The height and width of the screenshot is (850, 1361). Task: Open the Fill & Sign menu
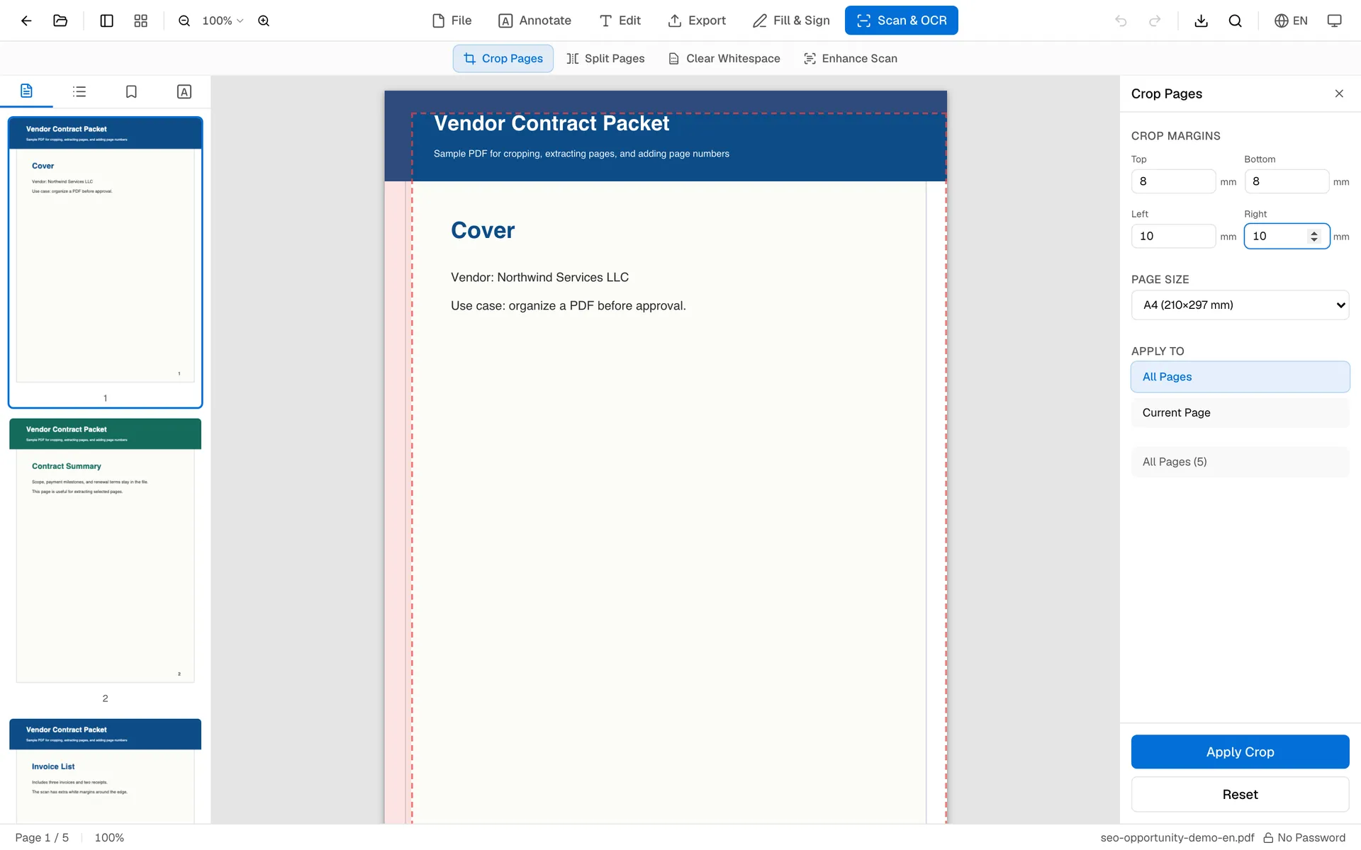point(791,21)
